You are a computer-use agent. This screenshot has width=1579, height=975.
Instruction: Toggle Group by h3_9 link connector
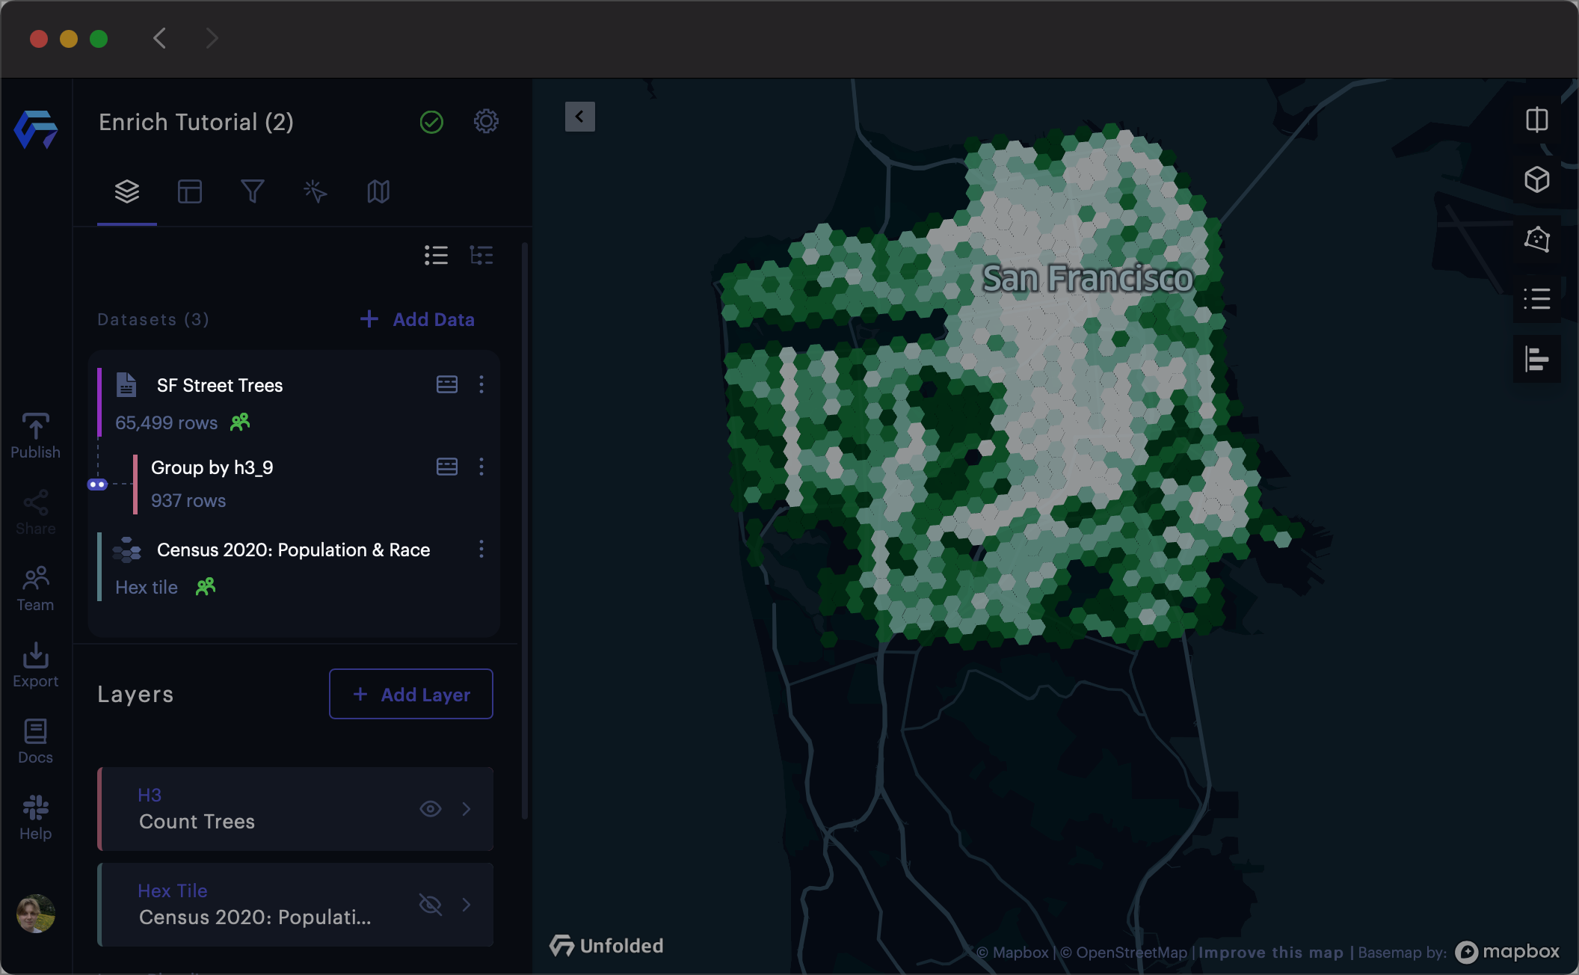tap(97, 485)
